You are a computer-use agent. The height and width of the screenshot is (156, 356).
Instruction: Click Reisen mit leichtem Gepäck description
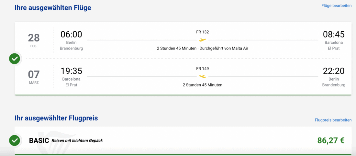pos(77,140)
